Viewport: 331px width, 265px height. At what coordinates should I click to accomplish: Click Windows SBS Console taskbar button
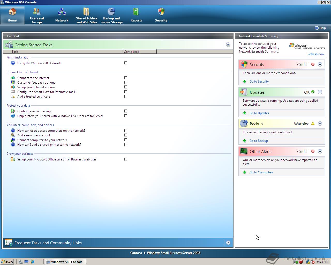tap(65, 262)
